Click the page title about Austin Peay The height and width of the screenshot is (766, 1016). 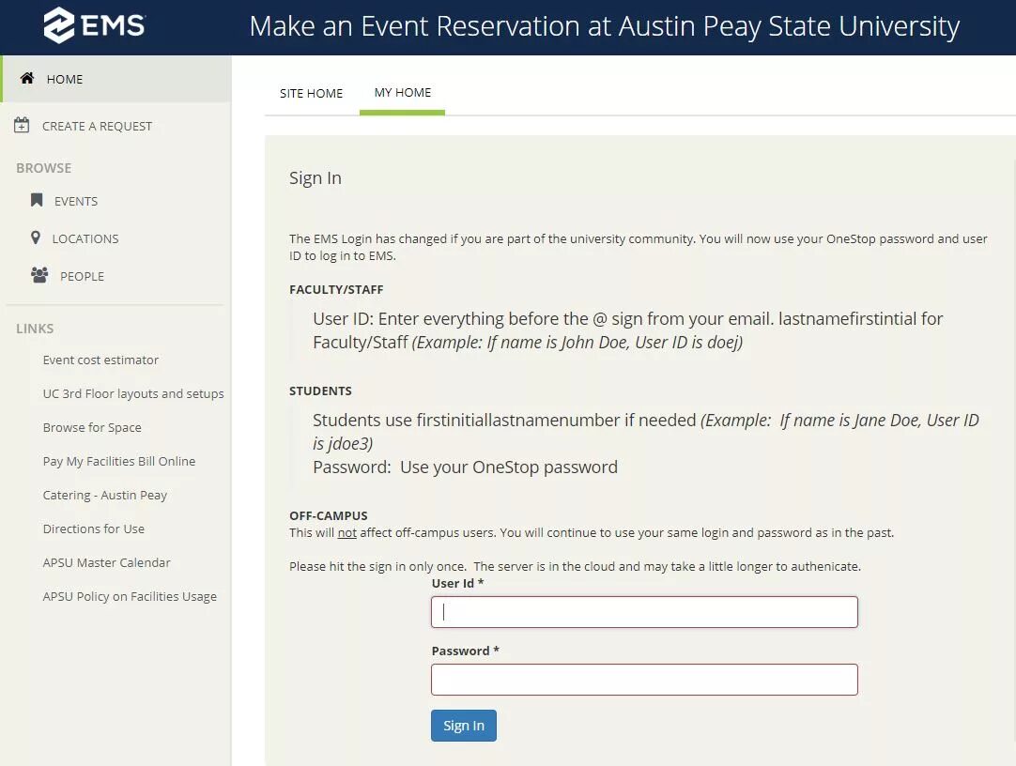(605, 26)
